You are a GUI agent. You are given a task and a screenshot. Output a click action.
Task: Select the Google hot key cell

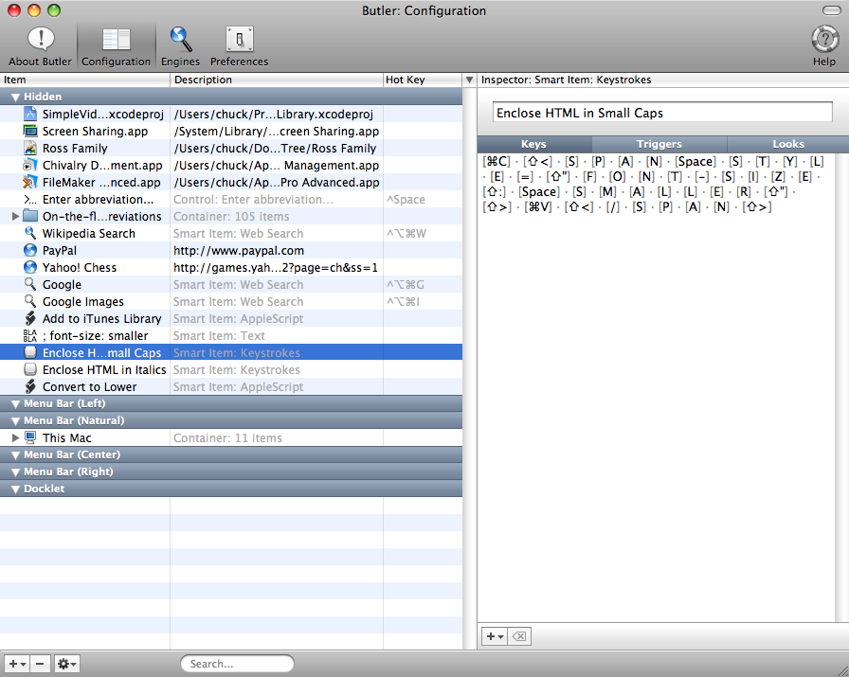click(423, 285)
